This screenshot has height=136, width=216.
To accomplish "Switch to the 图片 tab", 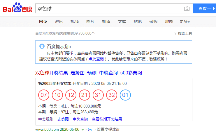I will (x=90, y=22).
